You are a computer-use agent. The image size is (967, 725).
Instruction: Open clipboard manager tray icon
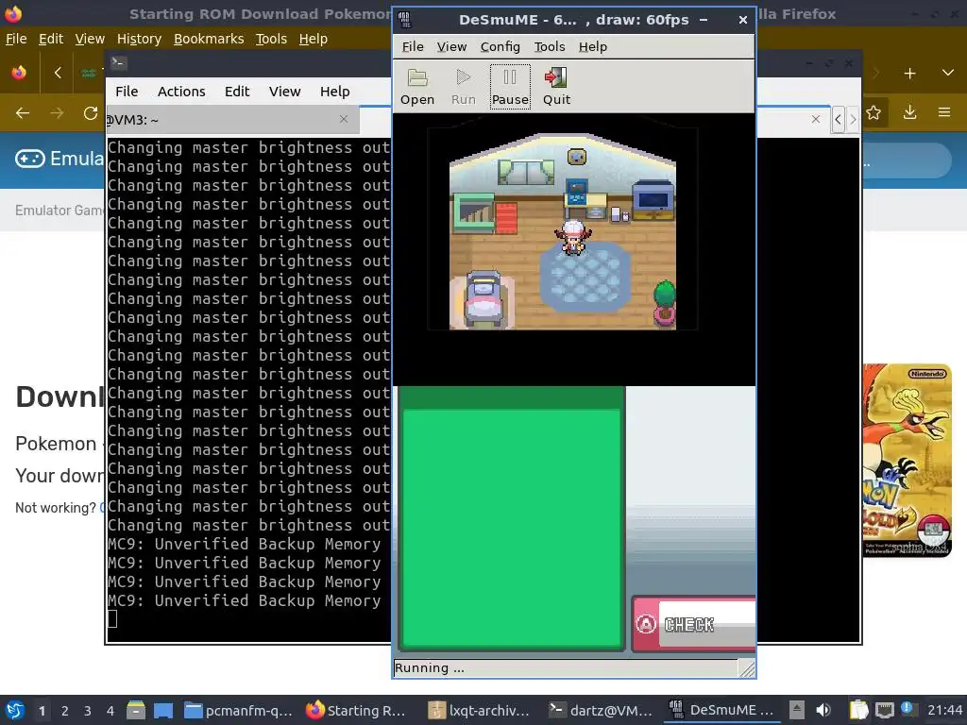coord(857,710)
